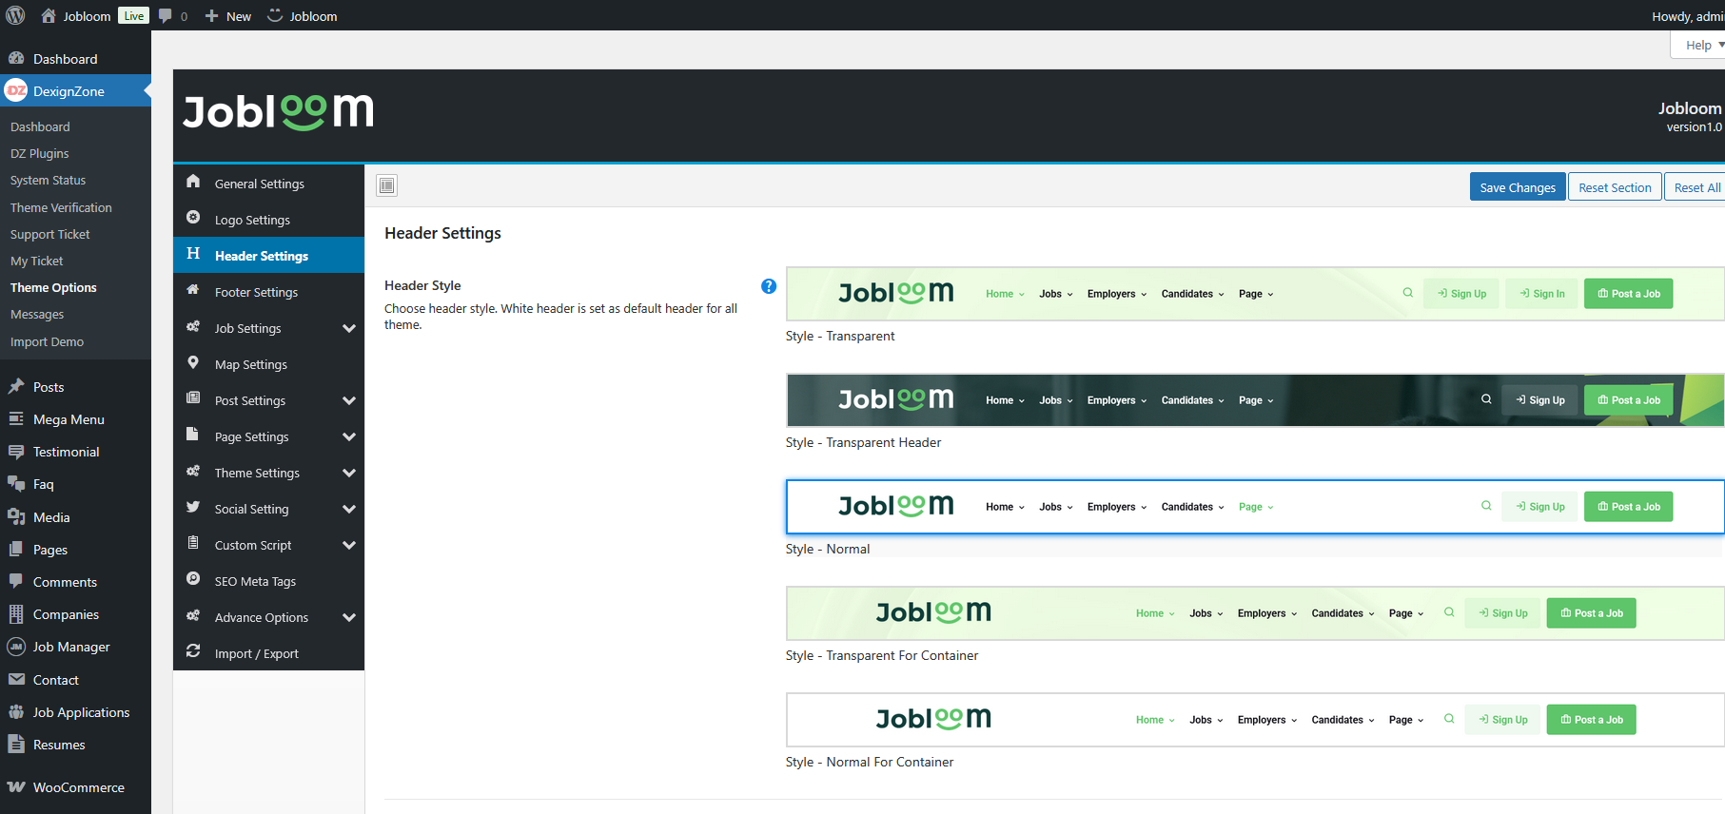Open the comments bubble icon in admin bar

point(166,16)
